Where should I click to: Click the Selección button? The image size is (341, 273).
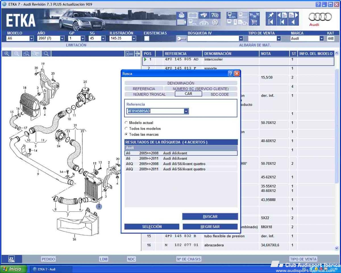tap(152, 227)
